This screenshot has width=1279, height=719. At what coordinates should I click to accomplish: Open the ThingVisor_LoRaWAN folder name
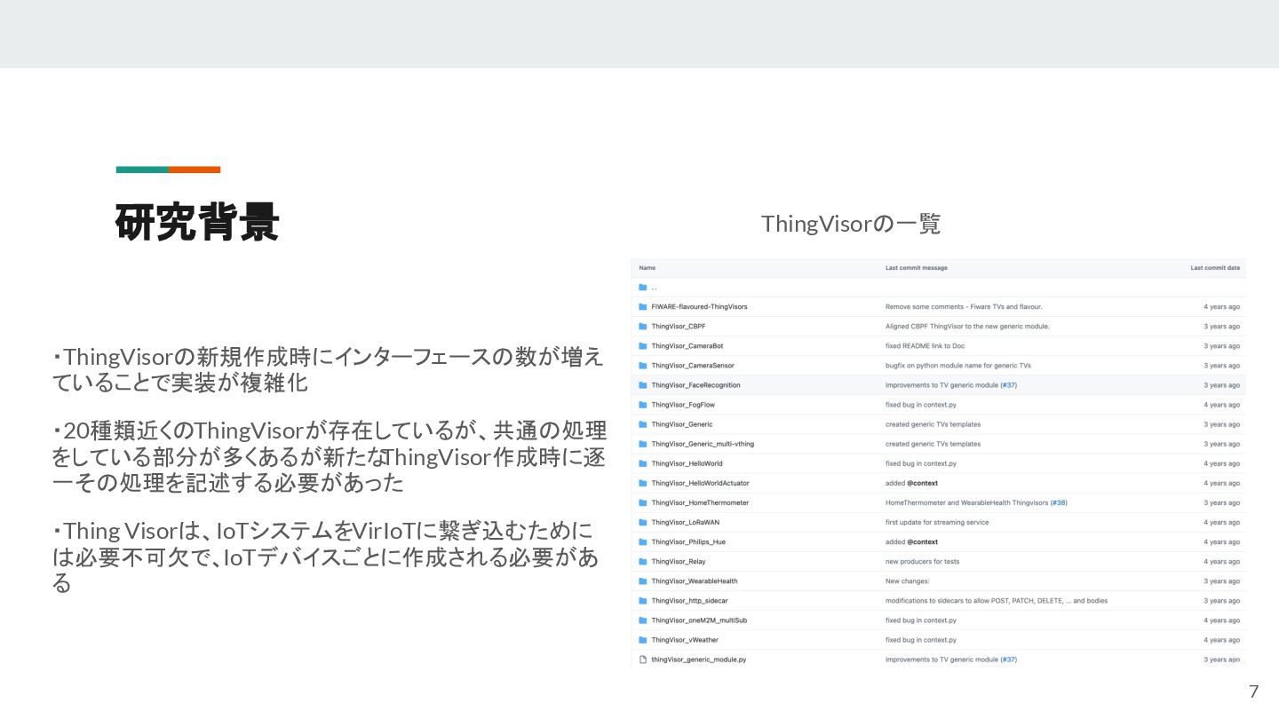coord(686,522)
